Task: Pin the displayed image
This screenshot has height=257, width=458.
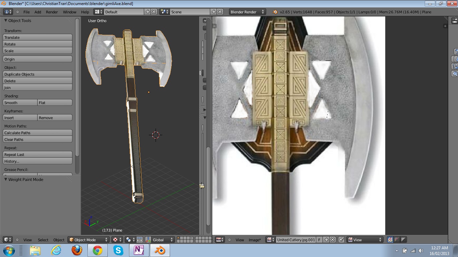Action: pos(341,240)
